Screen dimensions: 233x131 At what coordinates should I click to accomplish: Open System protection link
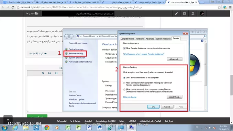coord(77,58)
